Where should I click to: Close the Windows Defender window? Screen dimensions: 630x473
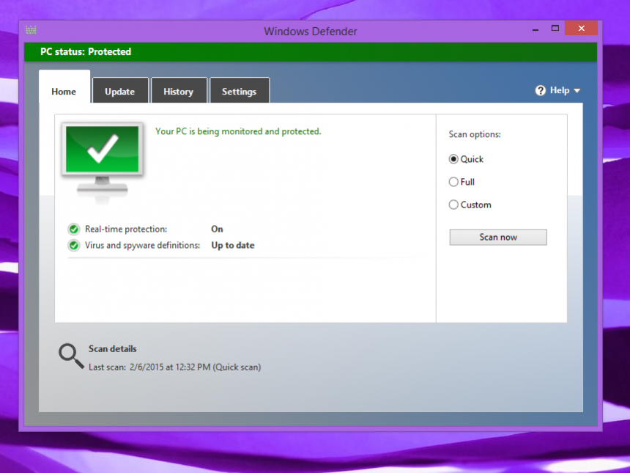[581, 28]
